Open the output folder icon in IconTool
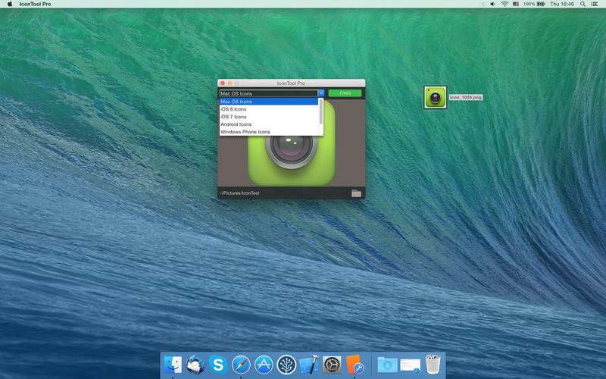This screenshot has width=606, height=379. (356, 193)
